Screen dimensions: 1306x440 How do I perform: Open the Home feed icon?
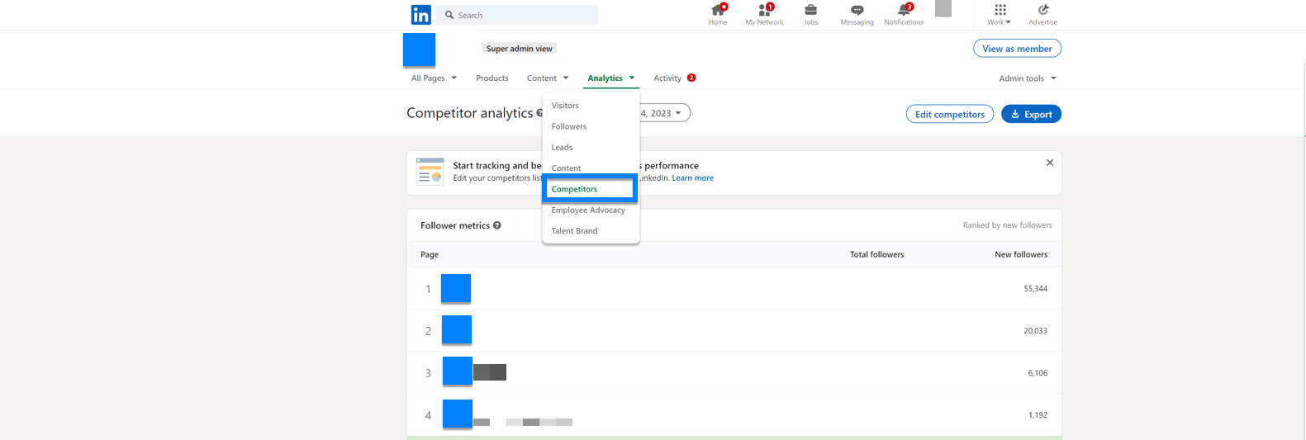(718, 11)
